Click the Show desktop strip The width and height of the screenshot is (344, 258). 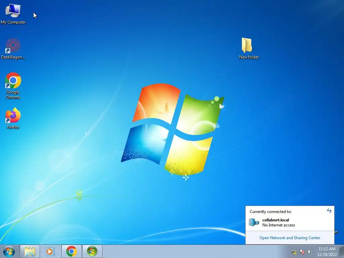[342, 251]
